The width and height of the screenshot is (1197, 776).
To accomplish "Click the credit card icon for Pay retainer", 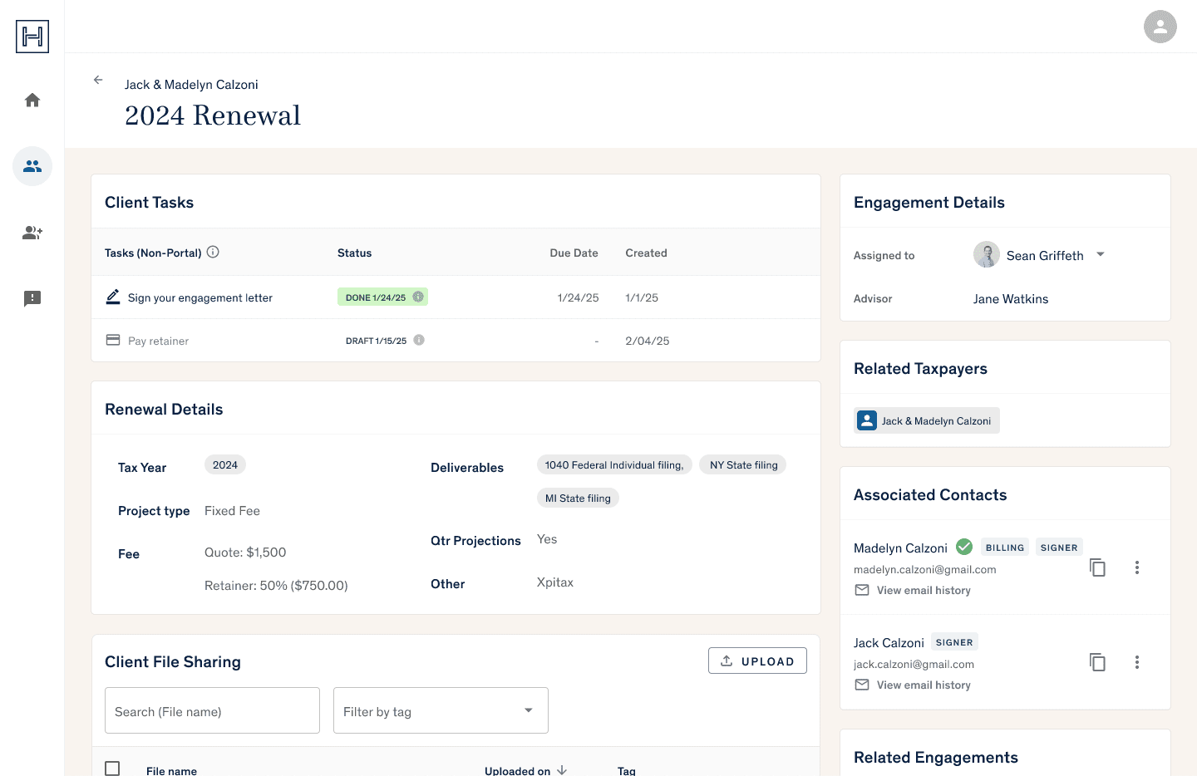I will [113, 340].
